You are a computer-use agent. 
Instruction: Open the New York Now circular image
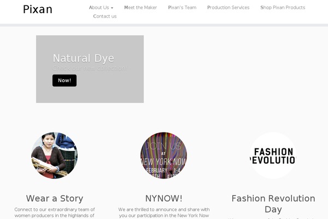click(164, 155)
